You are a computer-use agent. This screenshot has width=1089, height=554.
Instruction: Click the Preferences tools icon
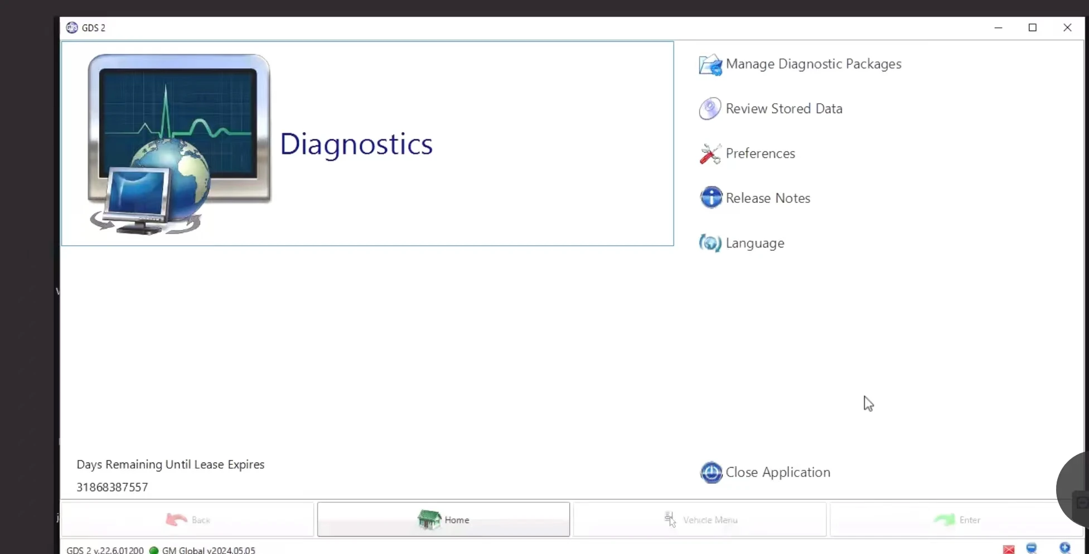click(x=710, y=154)
